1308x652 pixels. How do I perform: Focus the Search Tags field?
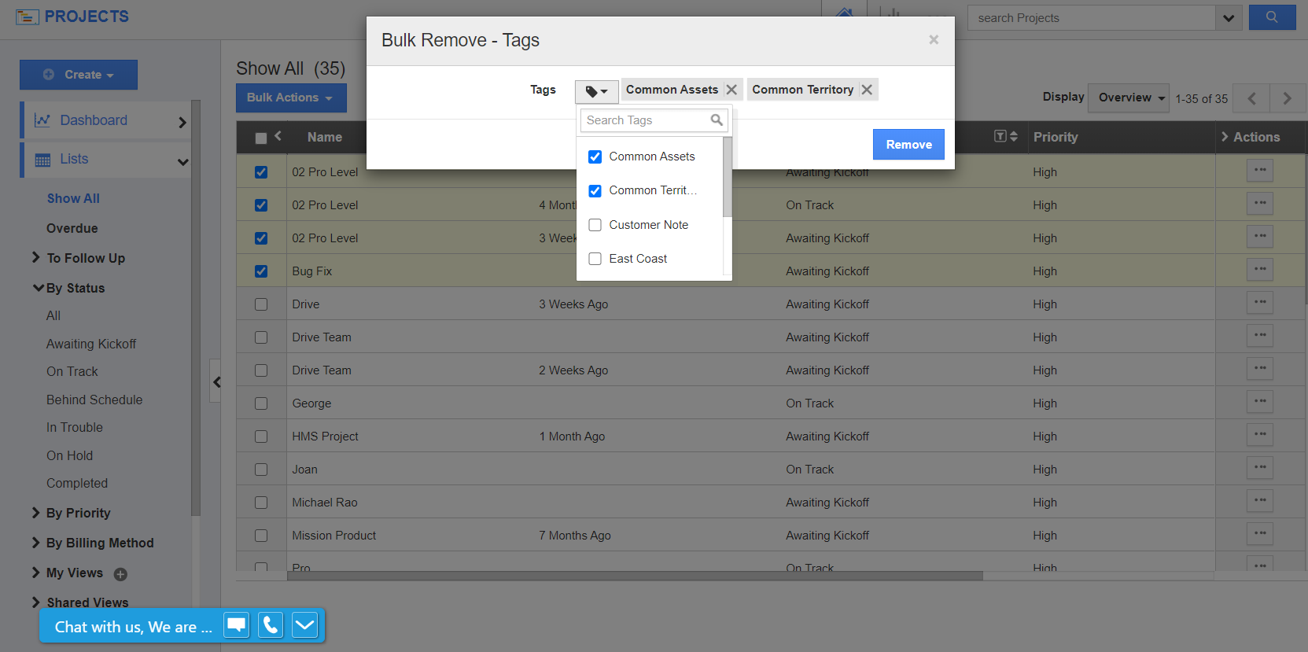pyautogui.click(x=654, y=120)
